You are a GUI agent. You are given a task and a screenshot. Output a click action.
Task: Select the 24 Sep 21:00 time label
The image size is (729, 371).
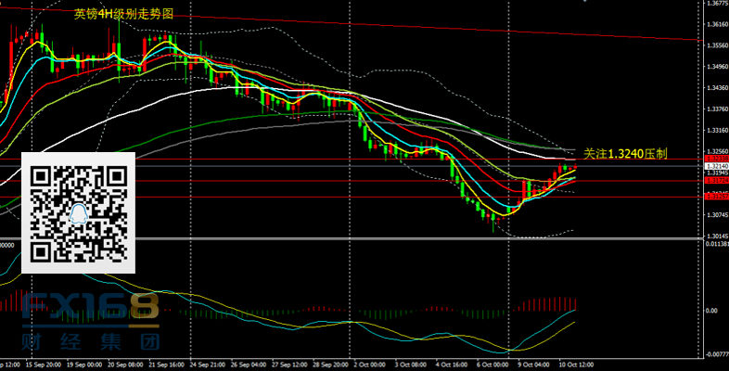tap(209, 365)
